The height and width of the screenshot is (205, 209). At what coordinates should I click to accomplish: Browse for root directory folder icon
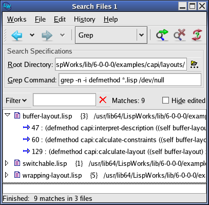(x=194, y=64)
